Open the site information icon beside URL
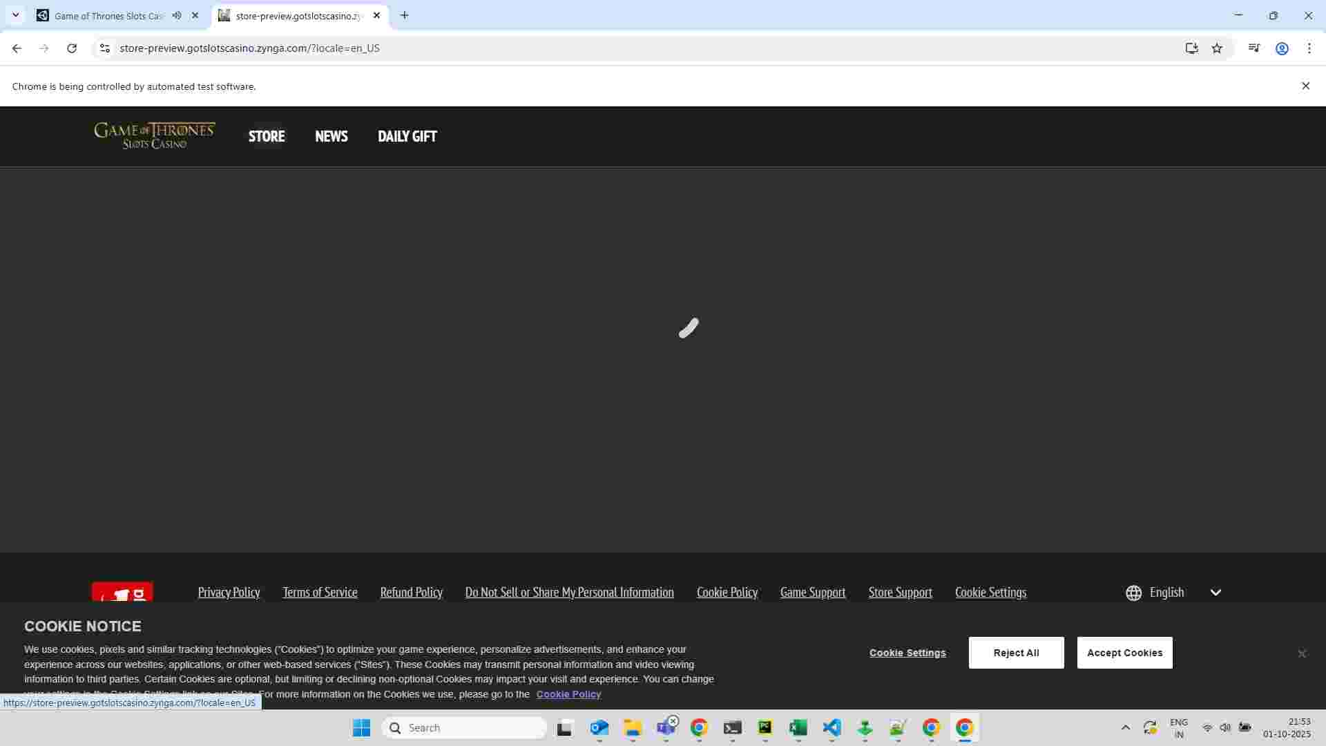 (x=104, y=48)
